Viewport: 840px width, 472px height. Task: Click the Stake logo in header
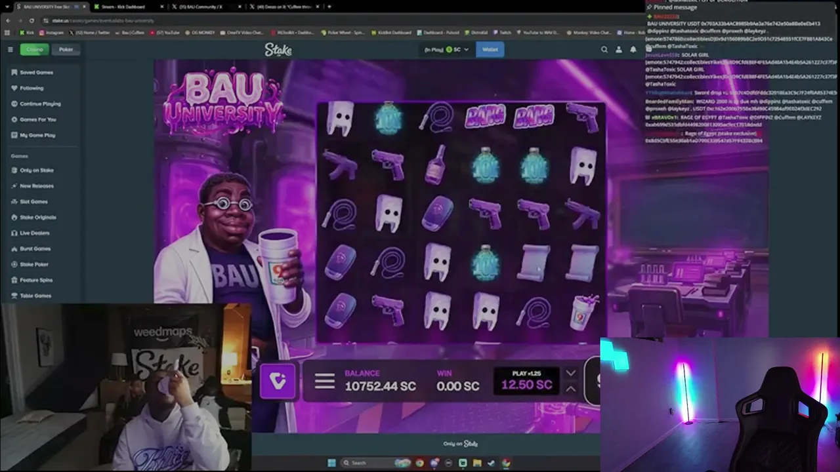coord(278,49)
